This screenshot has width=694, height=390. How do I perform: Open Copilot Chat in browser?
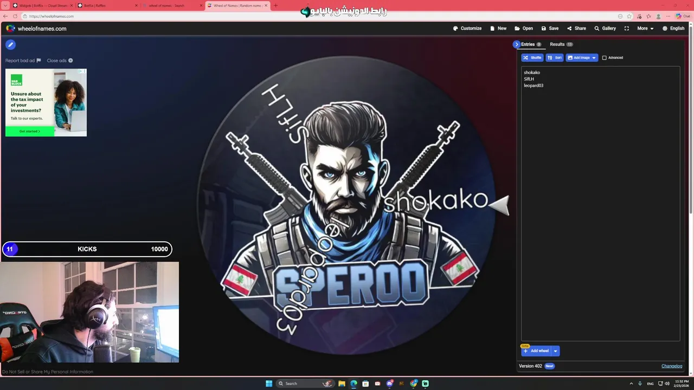coord(683,16)
